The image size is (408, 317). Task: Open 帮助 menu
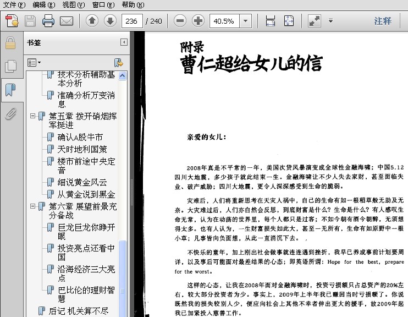click(133, 5)
